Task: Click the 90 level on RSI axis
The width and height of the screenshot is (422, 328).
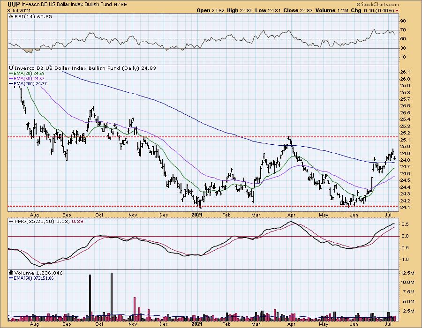Action: [x=403, y=21]
